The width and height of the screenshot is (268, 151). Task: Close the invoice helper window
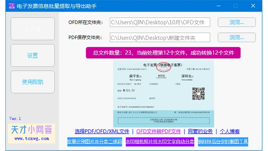pyautogui.click(x=253, y=6)
